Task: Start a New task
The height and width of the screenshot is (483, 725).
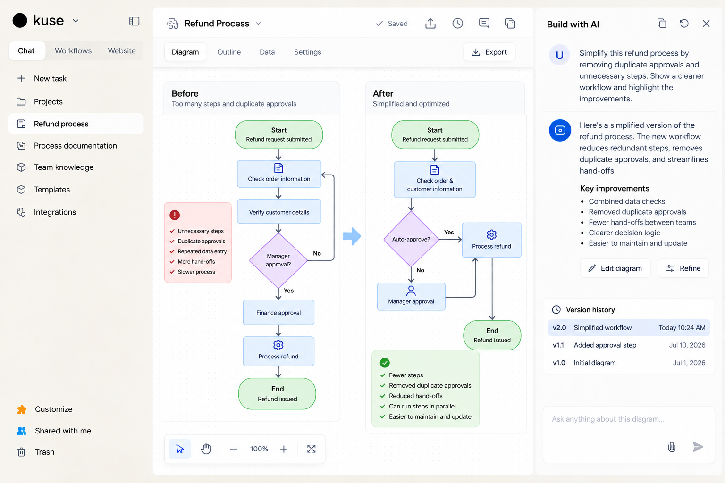Action: click(x=76, y=78)
